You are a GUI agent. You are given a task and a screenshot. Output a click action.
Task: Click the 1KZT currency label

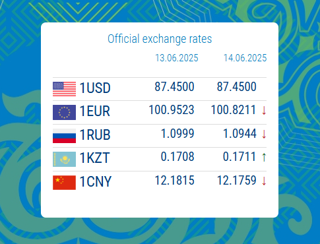pyautogui.click(x=94, y=158)
